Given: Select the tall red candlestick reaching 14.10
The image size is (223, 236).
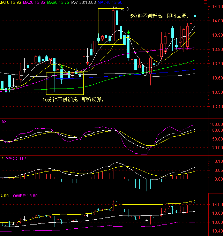Looking at the screenshot, I should (113, 25).
